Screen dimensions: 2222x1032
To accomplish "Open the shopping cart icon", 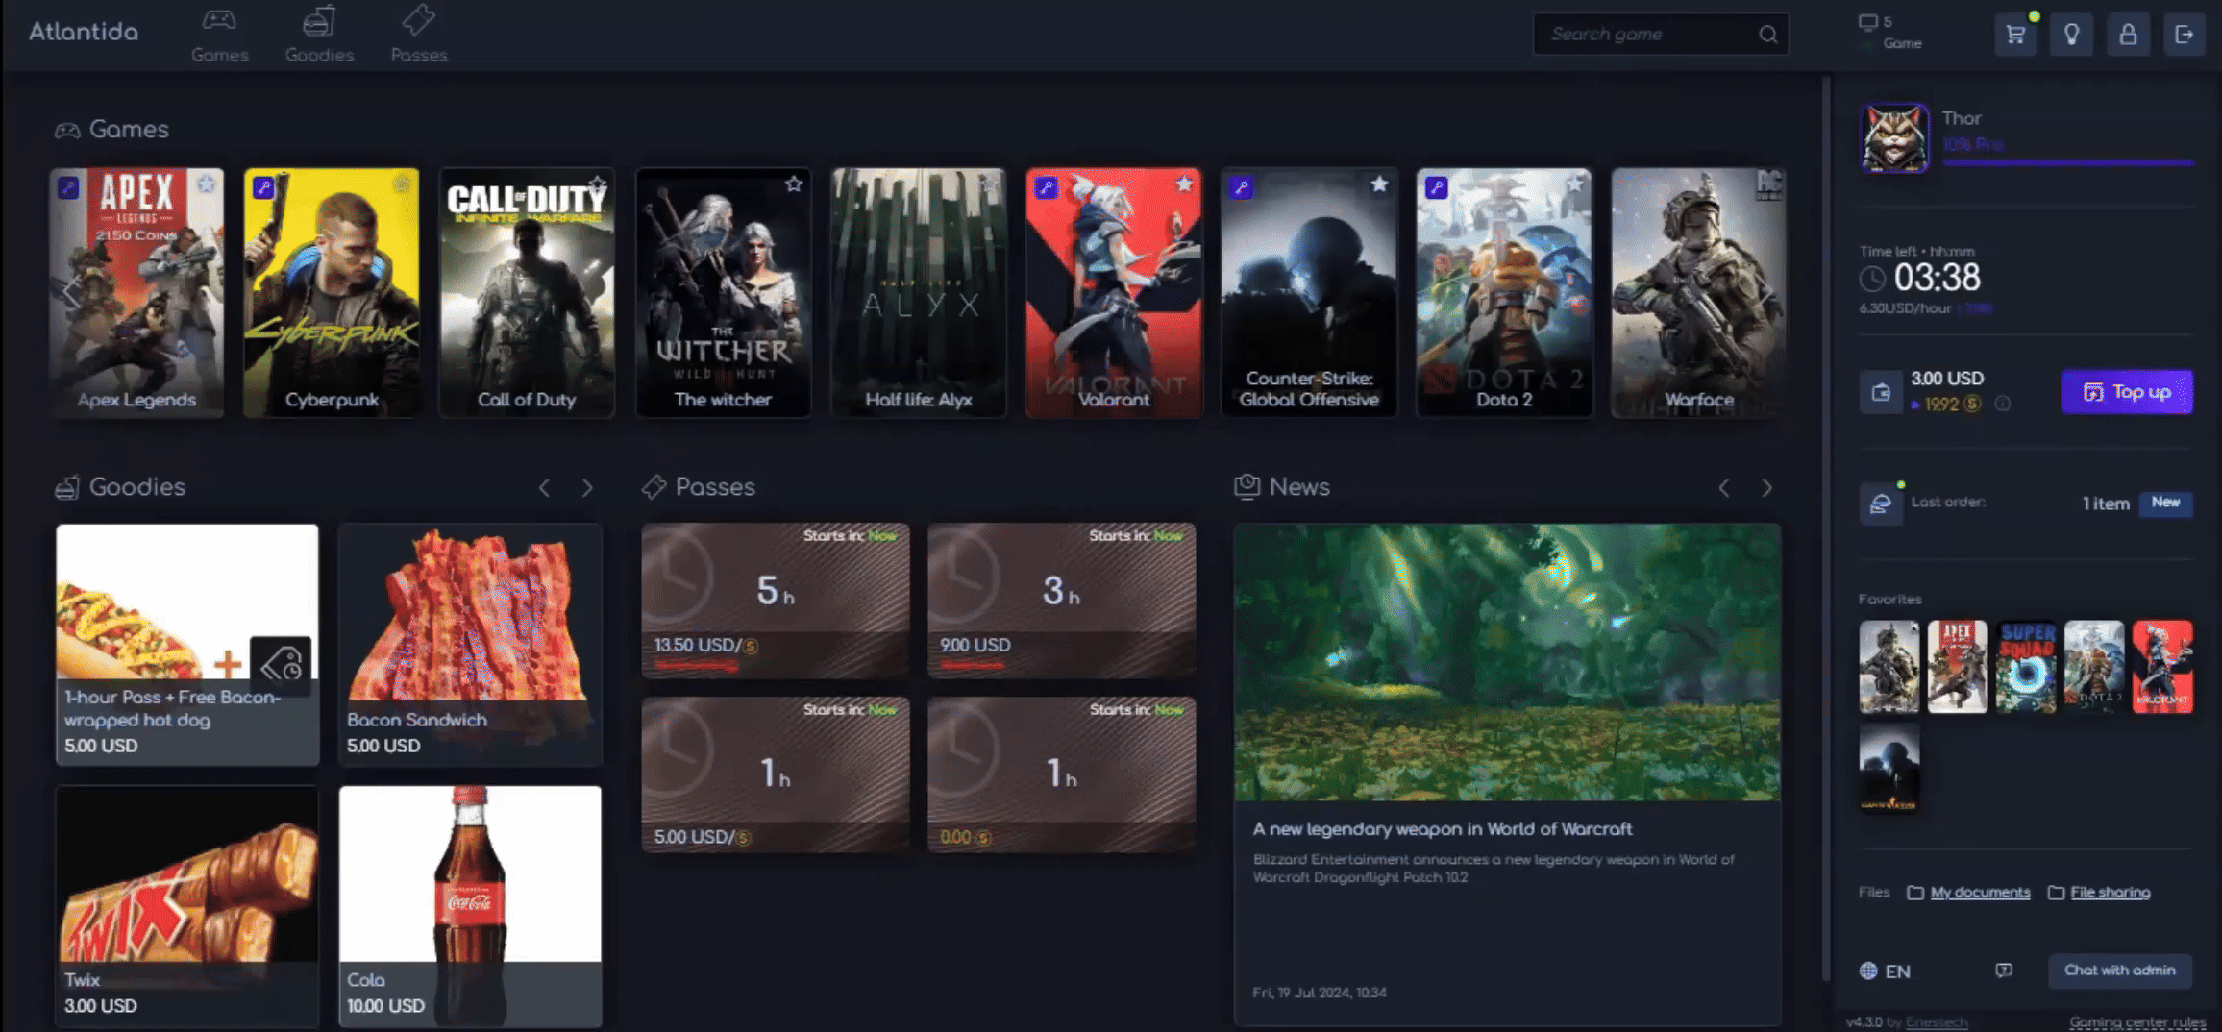I will pyautogui.click(x=2015, y=36).
